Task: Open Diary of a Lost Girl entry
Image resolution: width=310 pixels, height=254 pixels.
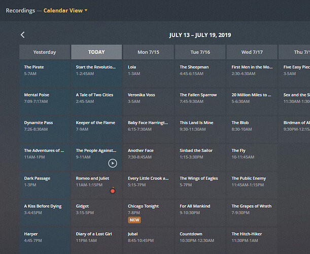Action: coord(96,240)
